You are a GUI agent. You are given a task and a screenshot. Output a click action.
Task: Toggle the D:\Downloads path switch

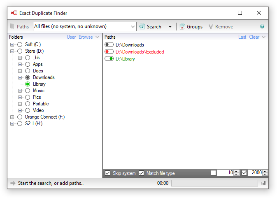point(109,45)
